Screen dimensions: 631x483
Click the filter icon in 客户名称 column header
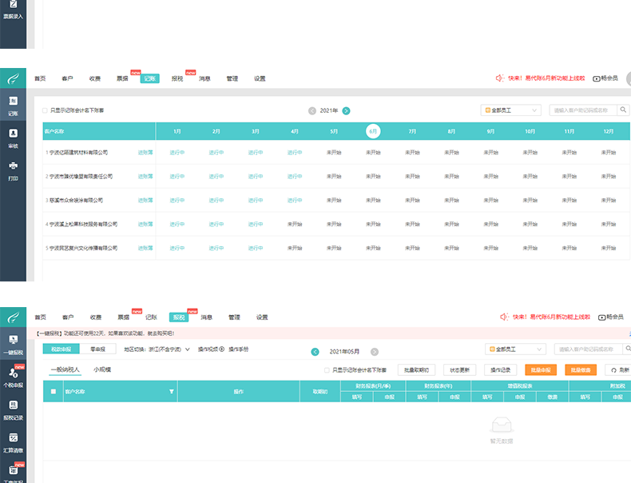coord(171,392)
